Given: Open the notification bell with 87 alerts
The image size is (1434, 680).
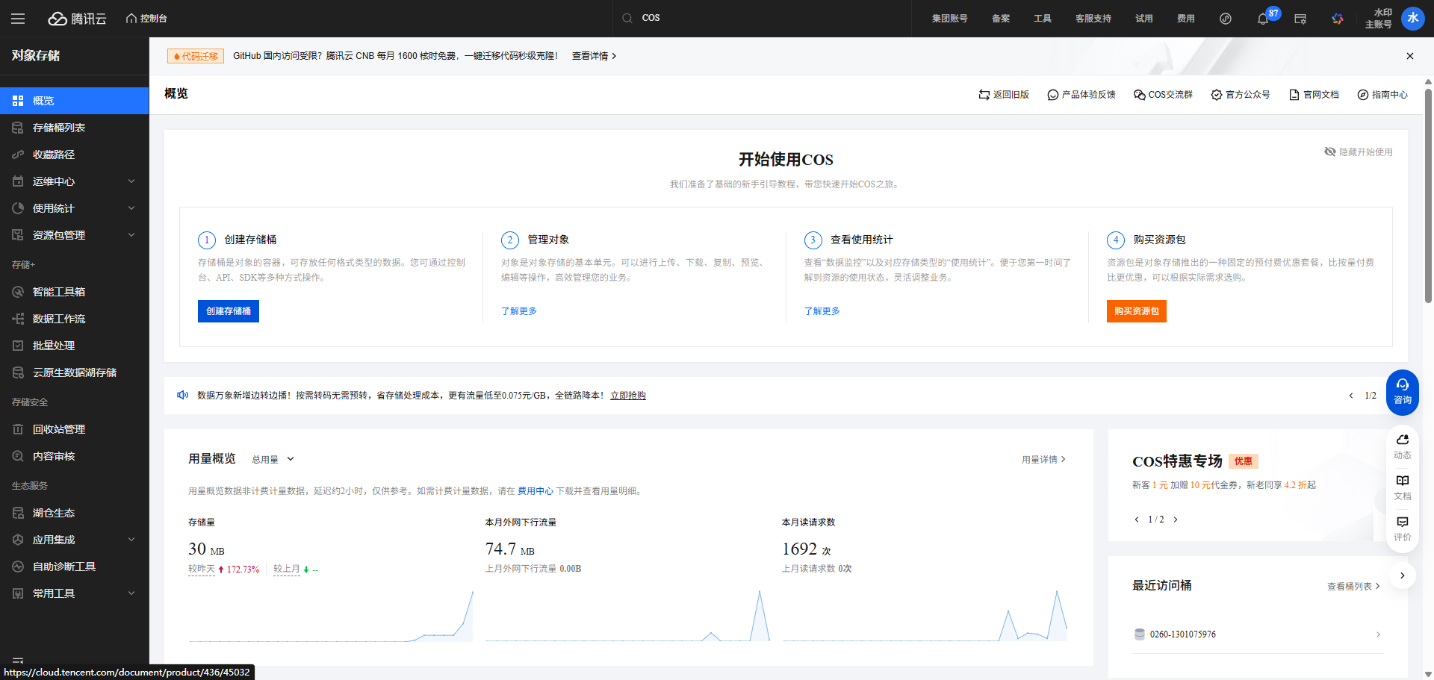Looking at the screenshot, I should (1264, 18).
